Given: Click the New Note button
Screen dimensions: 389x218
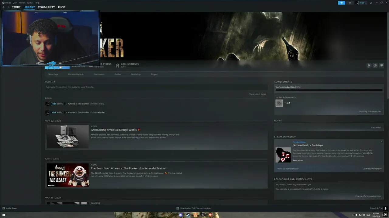Looking at the screenshot, I should (x=376, y=127).
